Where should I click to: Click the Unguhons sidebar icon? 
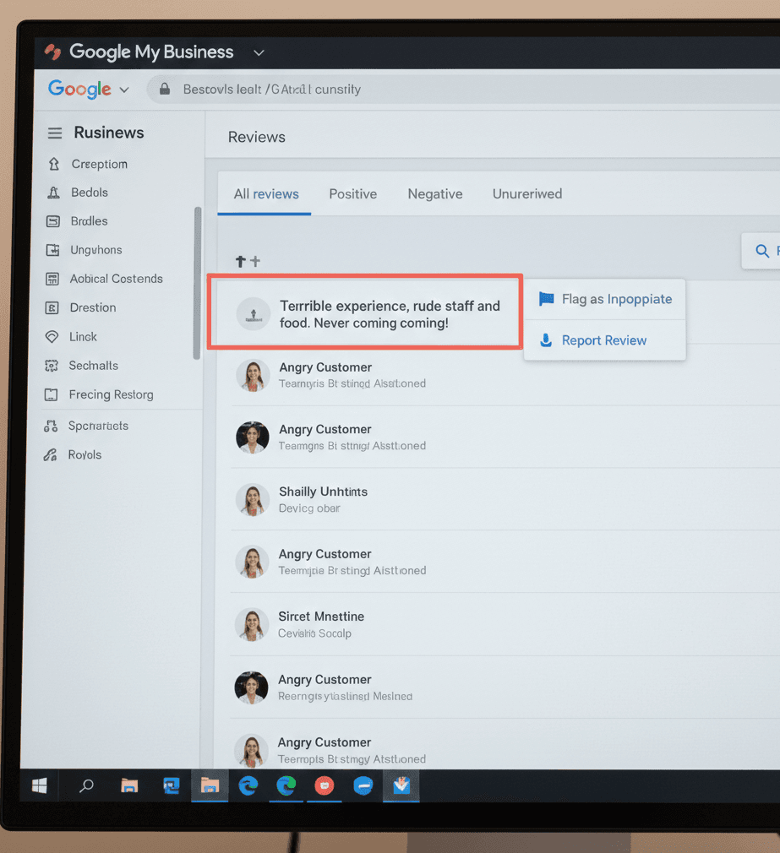(x=52, y=250)
